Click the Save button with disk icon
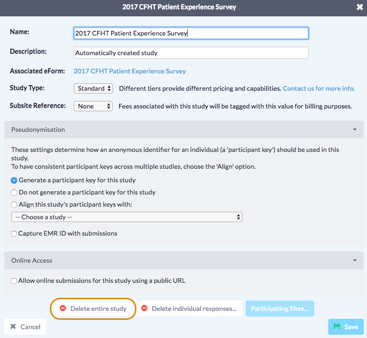Image resolution: width=367 pixels, height=338 pixels. 346,327
